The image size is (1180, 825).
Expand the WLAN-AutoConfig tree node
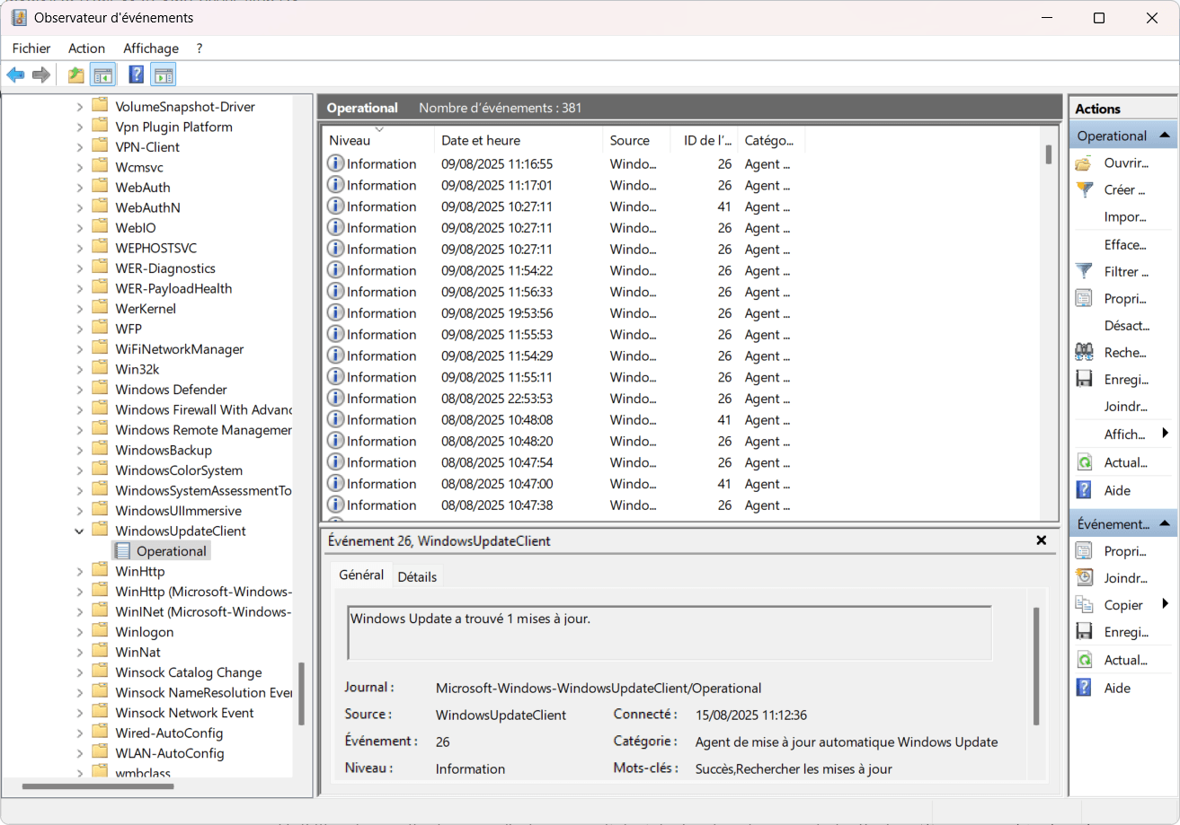(79, 753)
